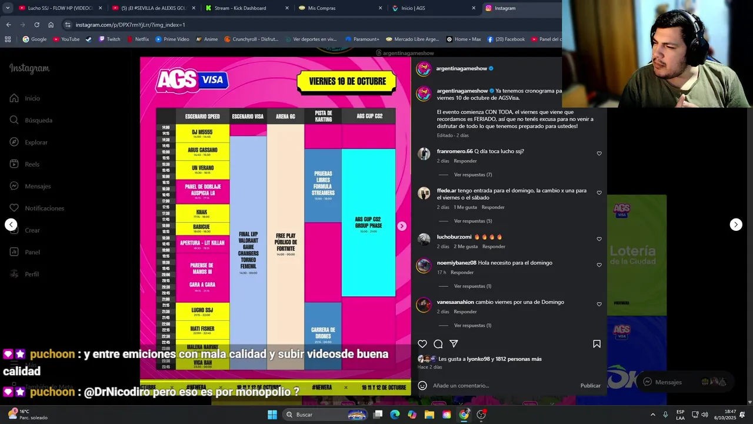Open the taskbar volume control
This screenshot has height=424, width=753.
[x=704, y=415]
